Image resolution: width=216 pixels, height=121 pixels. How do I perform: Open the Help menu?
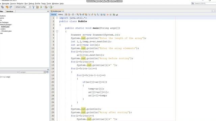61,3
